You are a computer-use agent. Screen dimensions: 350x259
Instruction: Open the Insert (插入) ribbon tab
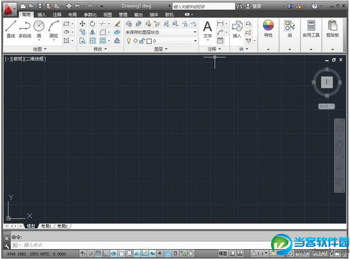click(41, 15)
